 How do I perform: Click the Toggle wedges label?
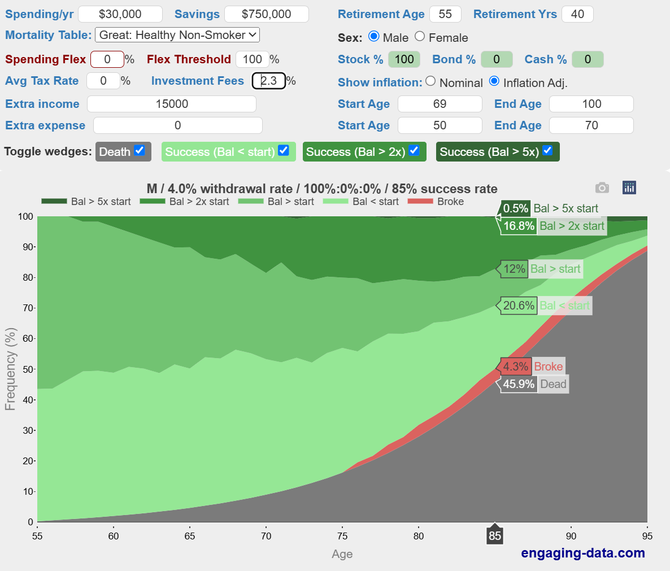click(48, 151)
